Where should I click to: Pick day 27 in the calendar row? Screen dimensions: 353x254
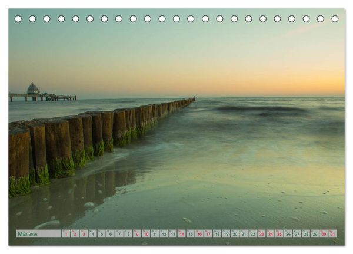[x=297, y=234]
